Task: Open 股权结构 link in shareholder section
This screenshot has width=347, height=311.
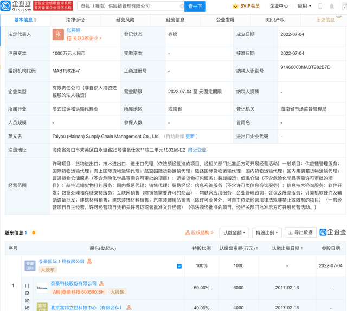Action: pyautogui.click(x=200, y=233)
